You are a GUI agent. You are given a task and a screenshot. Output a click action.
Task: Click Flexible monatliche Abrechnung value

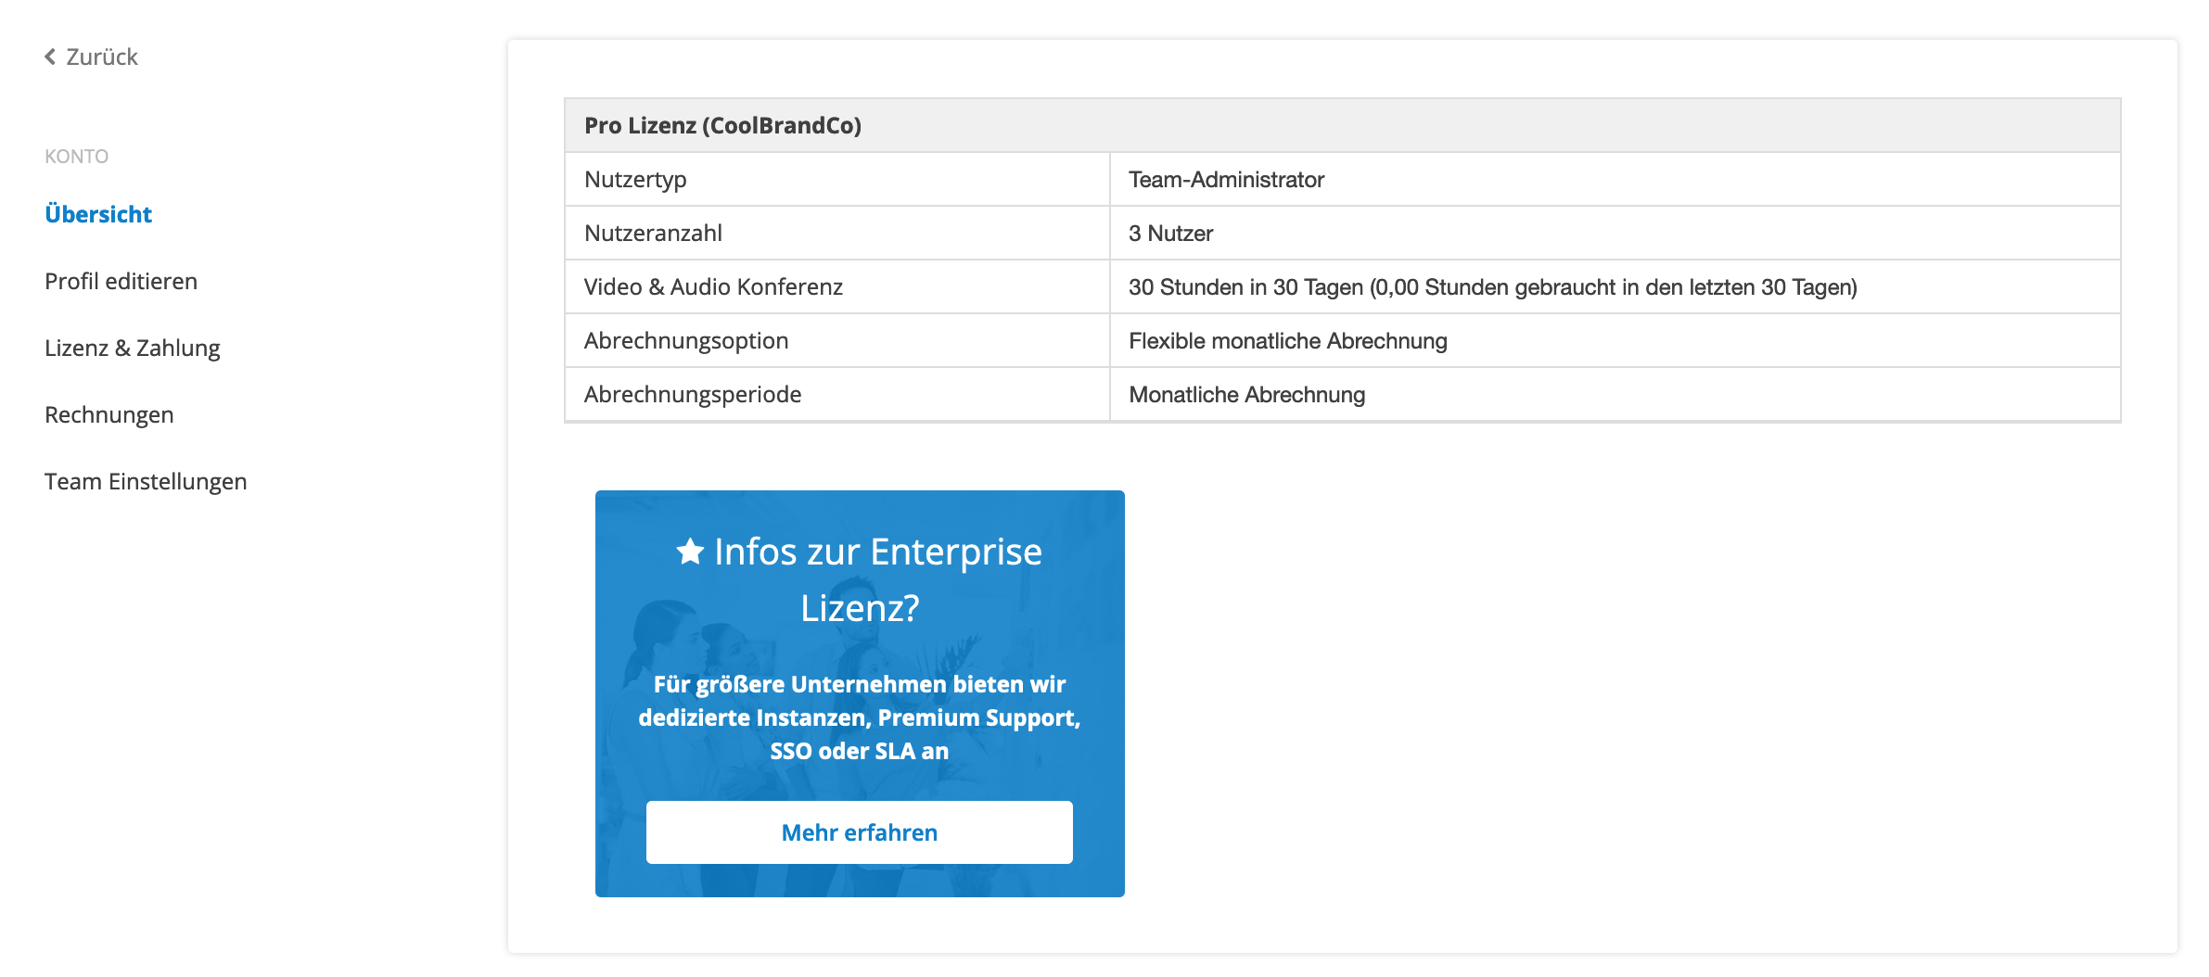pos(1288,340)
